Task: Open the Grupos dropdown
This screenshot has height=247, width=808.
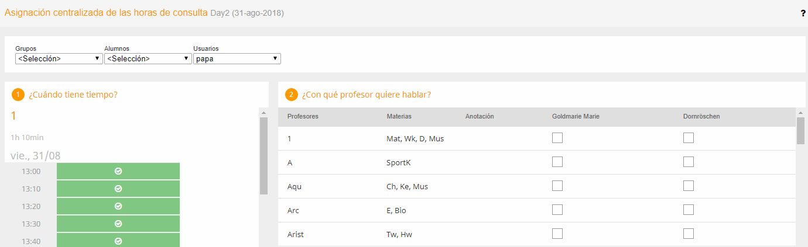Action: (x=59, y=58)
